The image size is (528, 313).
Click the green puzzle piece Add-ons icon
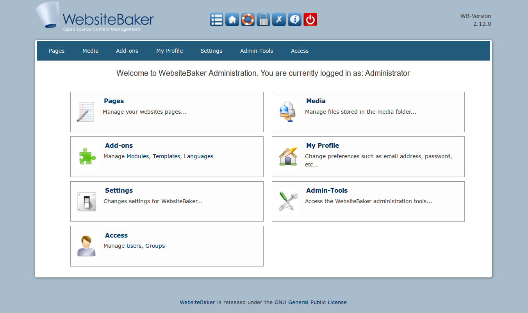87,156
